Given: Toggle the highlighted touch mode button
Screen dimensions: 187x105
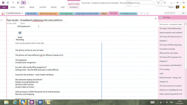Looking at the screenshot, I should click(23, 3).
